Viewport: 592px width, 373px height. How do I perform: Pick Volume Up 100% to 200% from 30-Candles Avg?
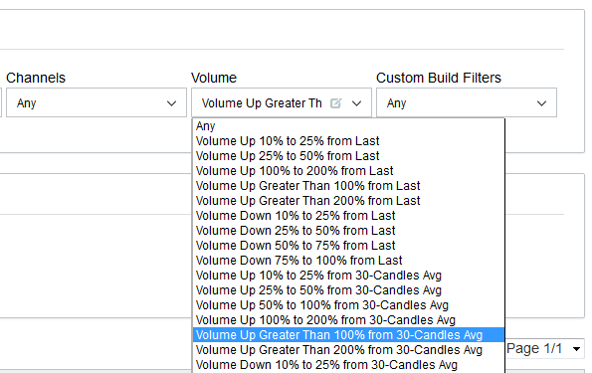pos(348,320)
